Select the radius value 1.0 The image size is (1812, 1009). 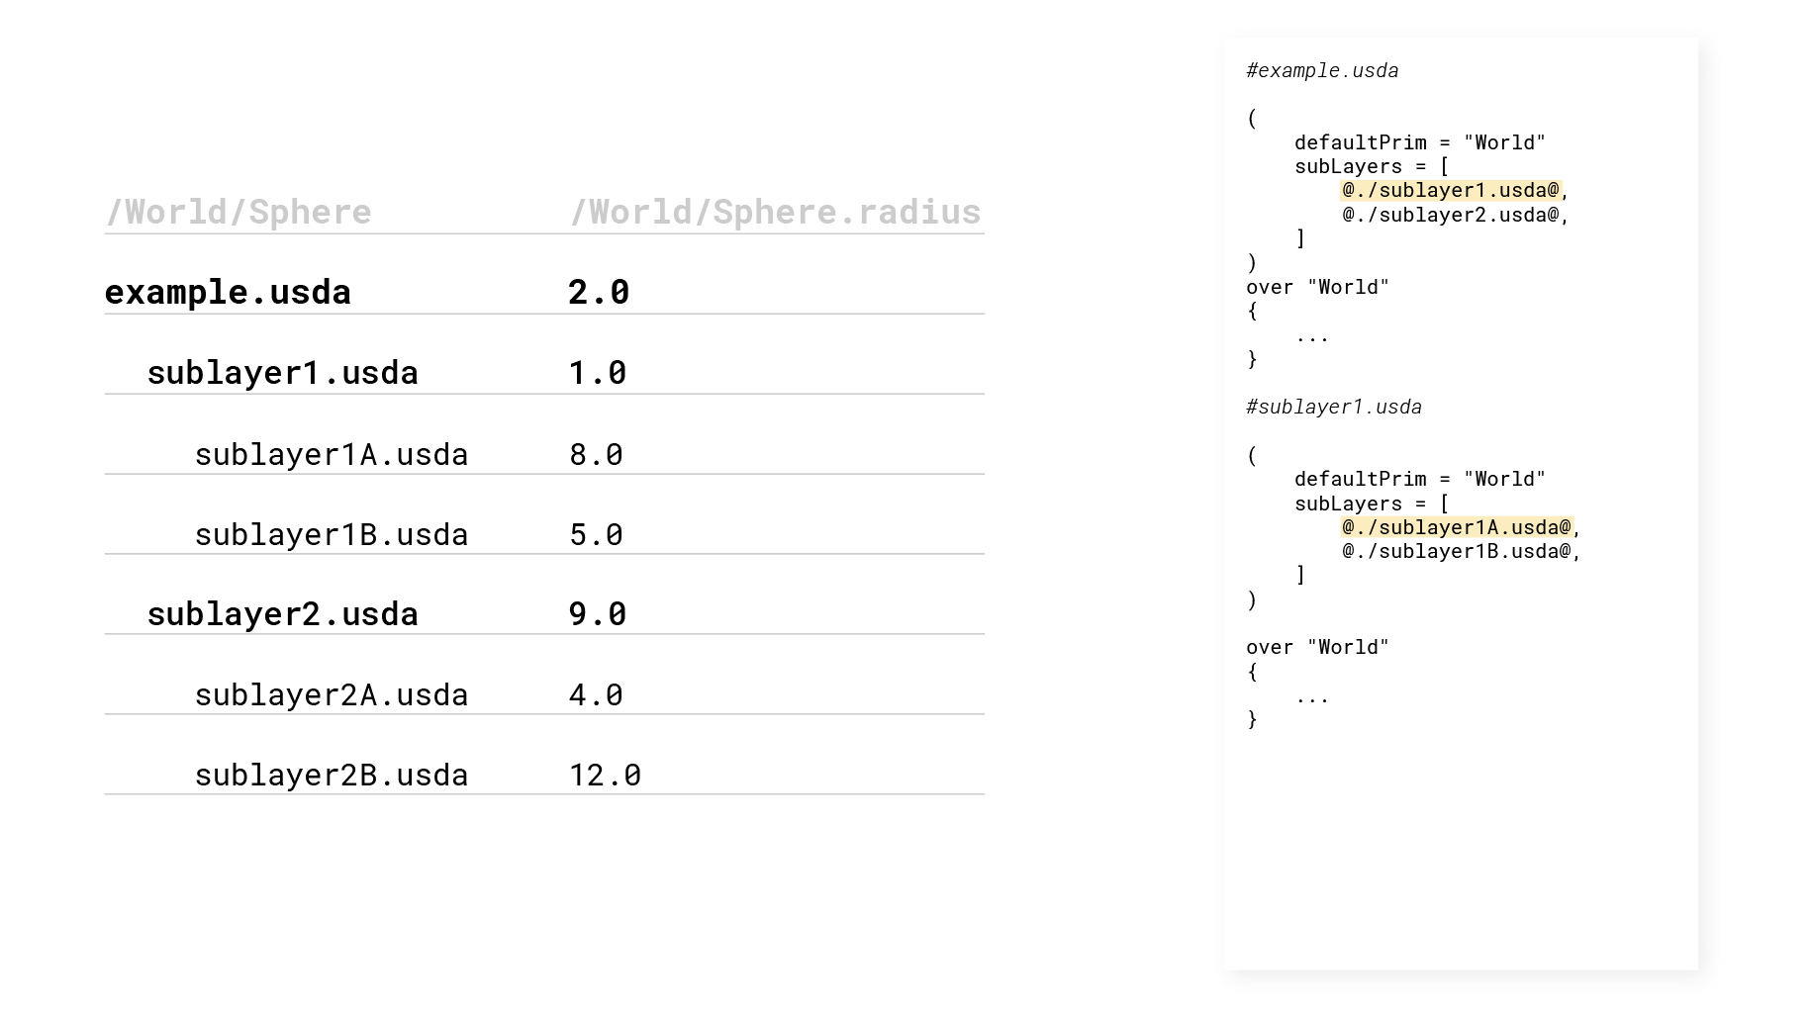(598, 373)
